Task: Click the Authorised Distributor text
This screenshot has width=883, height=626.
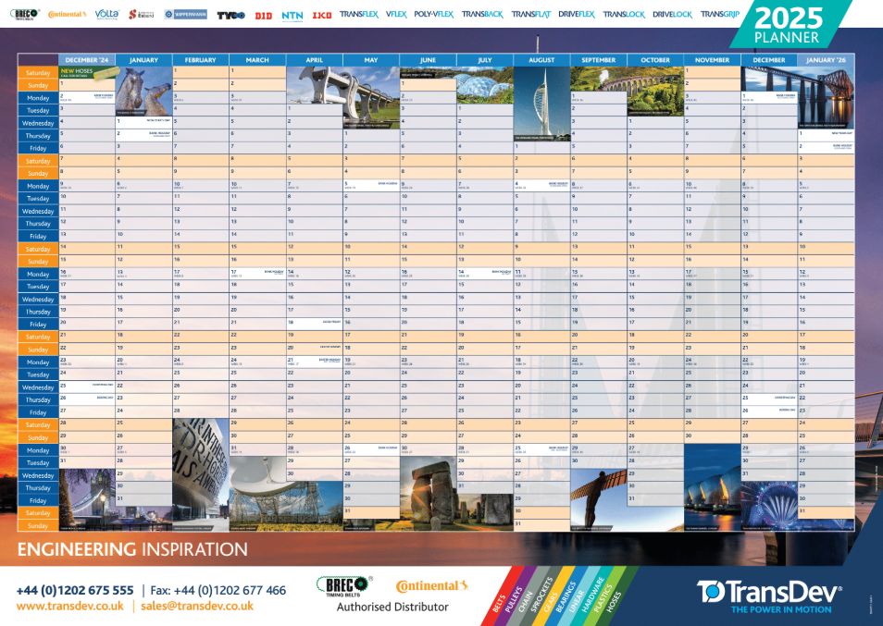Action: coord(392,607)
